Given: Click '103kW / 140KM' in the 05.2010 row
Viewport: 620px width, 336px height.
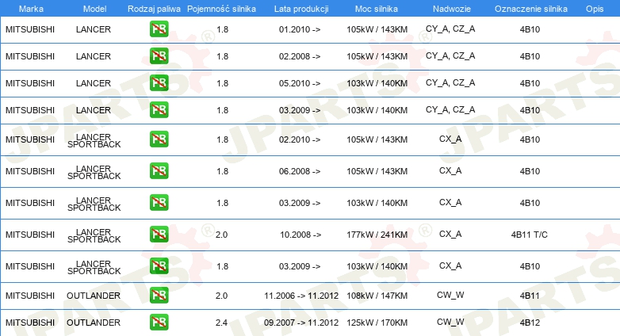Looking at the screenshot, I should 377,83.
